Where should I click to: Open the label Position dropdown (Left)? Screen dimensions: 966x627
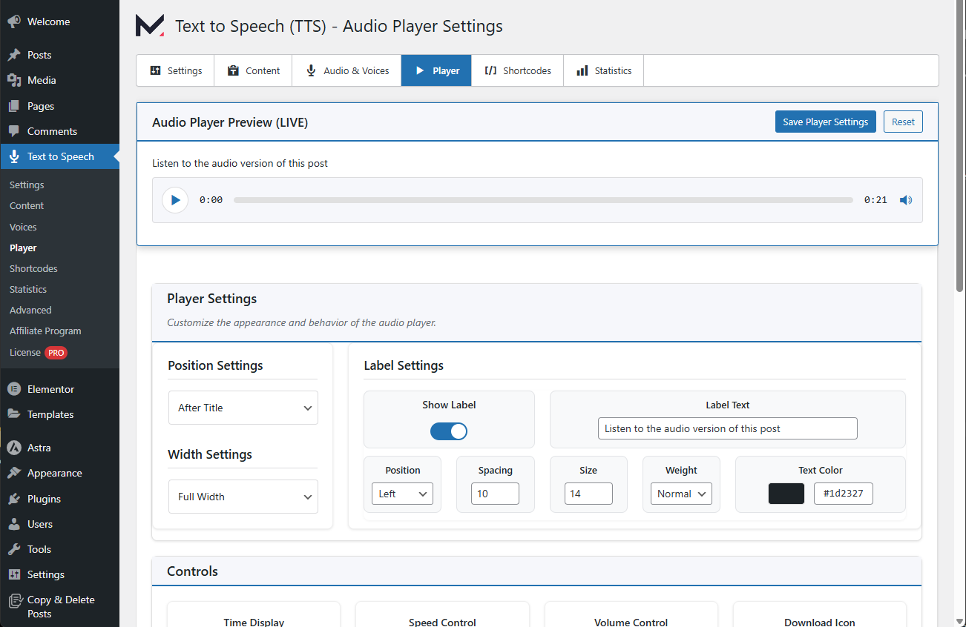click(x=402, y=494)
